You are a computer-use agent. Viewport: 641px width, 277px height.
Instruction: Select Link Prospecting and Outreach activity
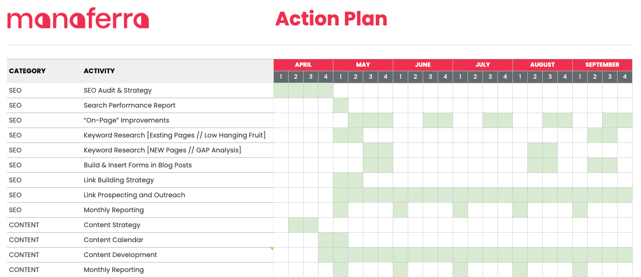click(135, 195)
